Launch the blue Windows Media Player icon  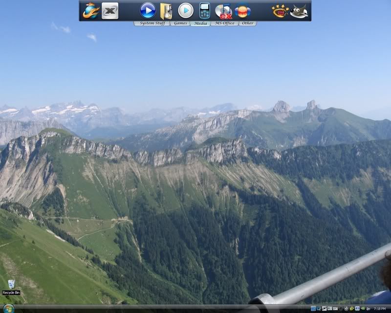pos(148,10)
